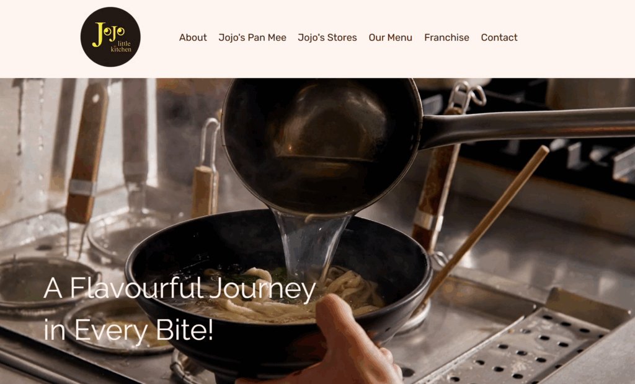Click the "little kitchen" text in the logo
635x384 pixels.
click(x=121, y=46)
